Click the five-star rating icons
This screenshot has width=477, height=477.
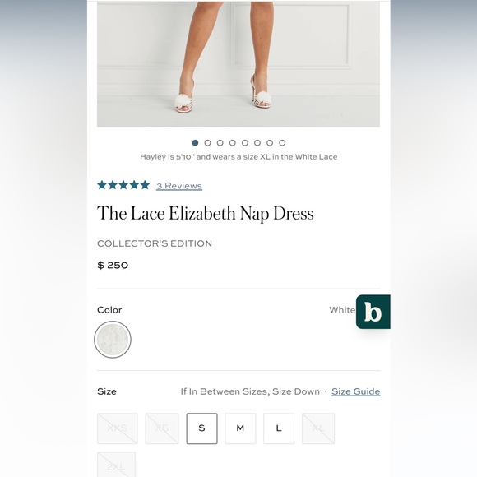[123, 185]
